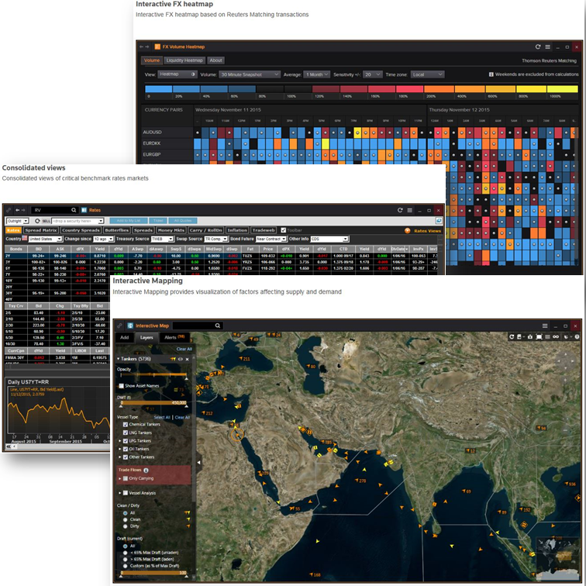Open the Spread Matrix tab
This screenshot has width=586, height=586.
click(40, 230)
